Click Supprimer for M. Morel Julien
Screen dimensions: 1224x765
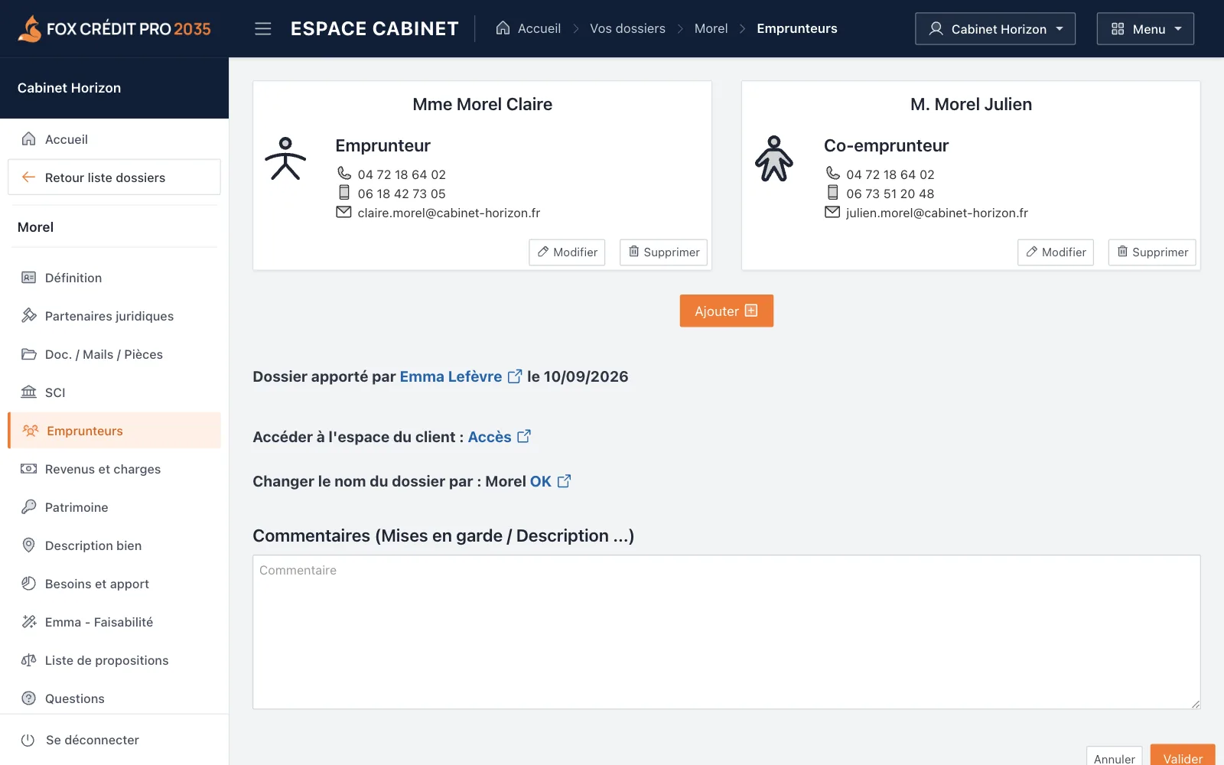pos(1152,252)
